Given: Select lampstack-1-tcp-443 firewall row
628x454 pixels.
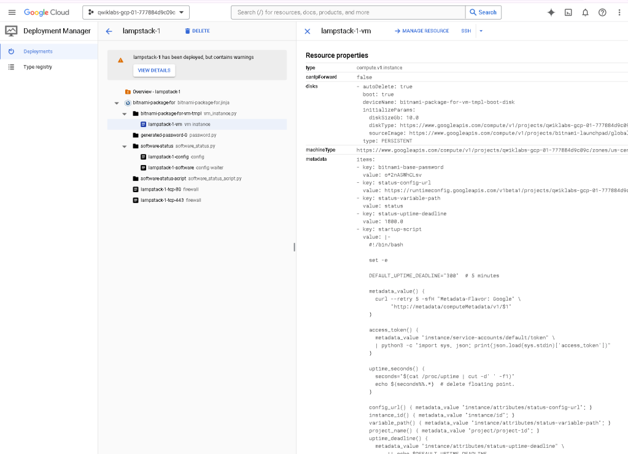Looking at the screenshot, I should coord(197,200).
